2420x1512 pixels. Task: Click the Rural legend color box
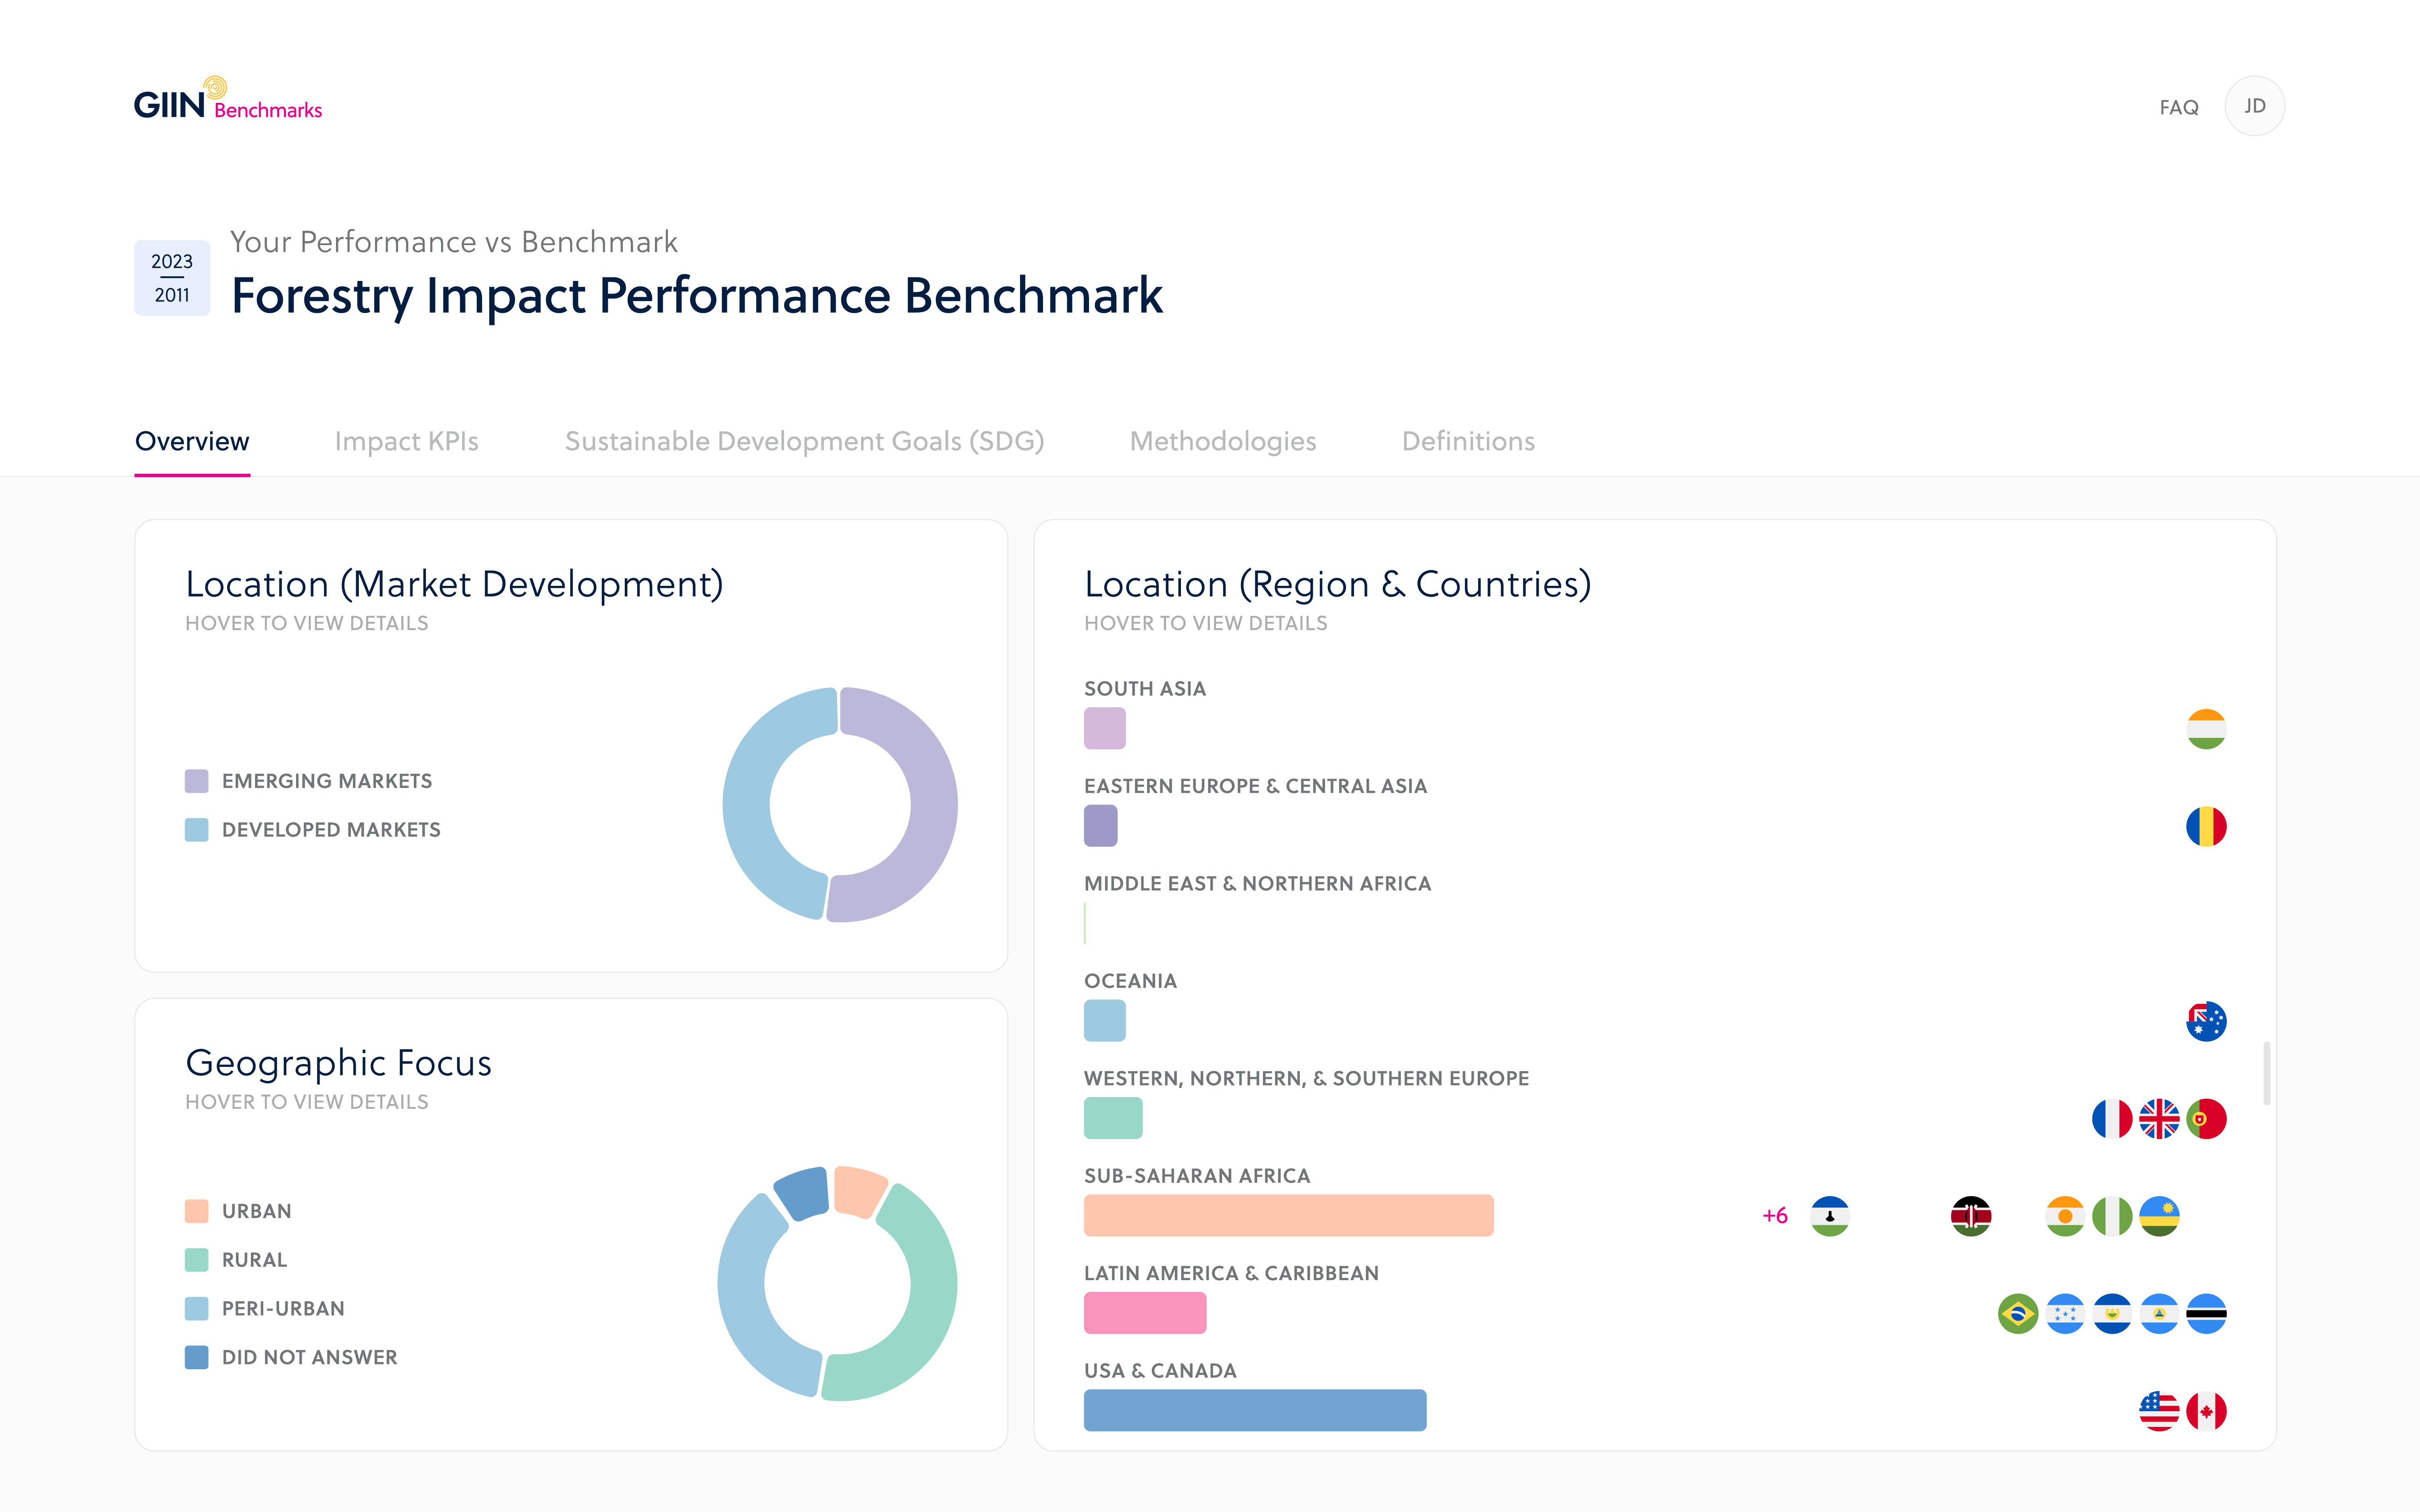[197, 1260]
